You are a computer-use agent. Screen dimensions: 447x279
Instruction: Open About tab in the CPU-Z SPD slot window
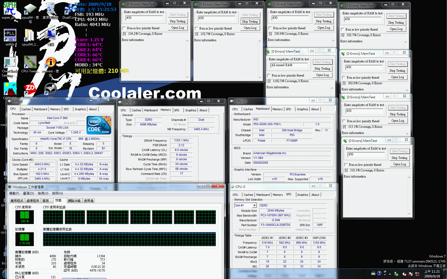(315, 195)
